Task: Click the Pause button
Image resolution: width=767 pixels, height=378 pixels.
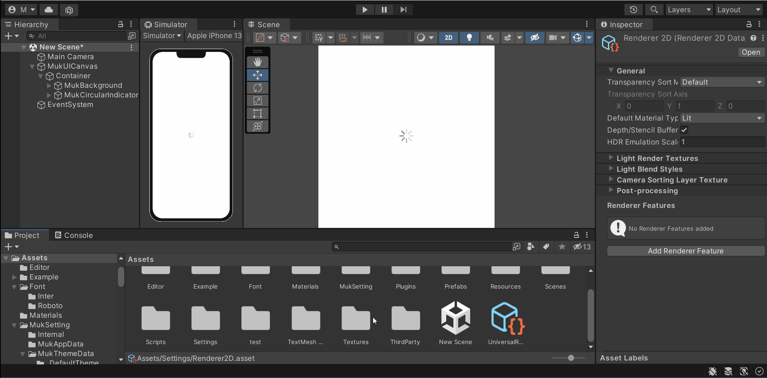Action: (384, 10)
